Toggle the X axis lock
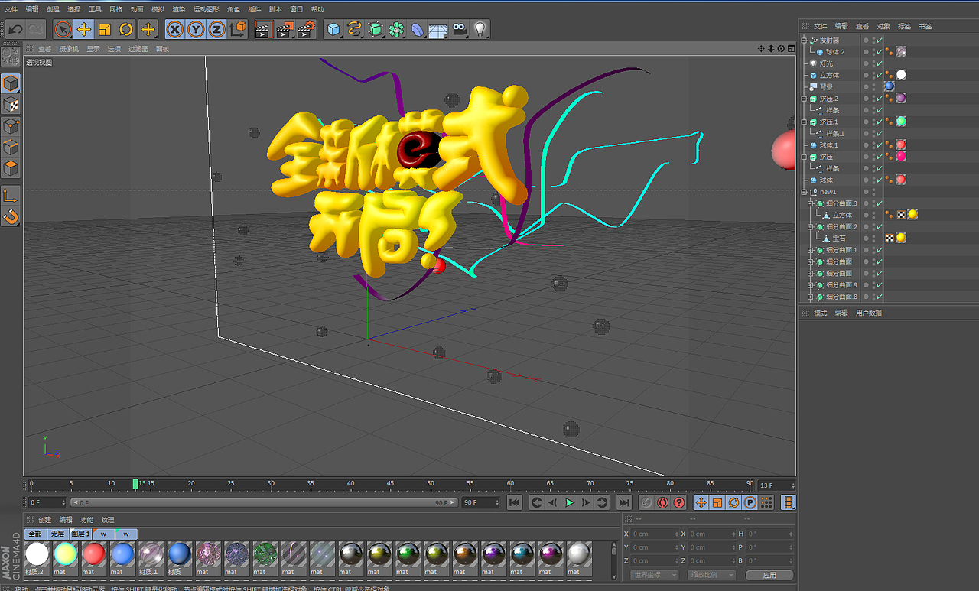Image resolution: width=979 pixels, height=591 pixels. pos(175,30)
